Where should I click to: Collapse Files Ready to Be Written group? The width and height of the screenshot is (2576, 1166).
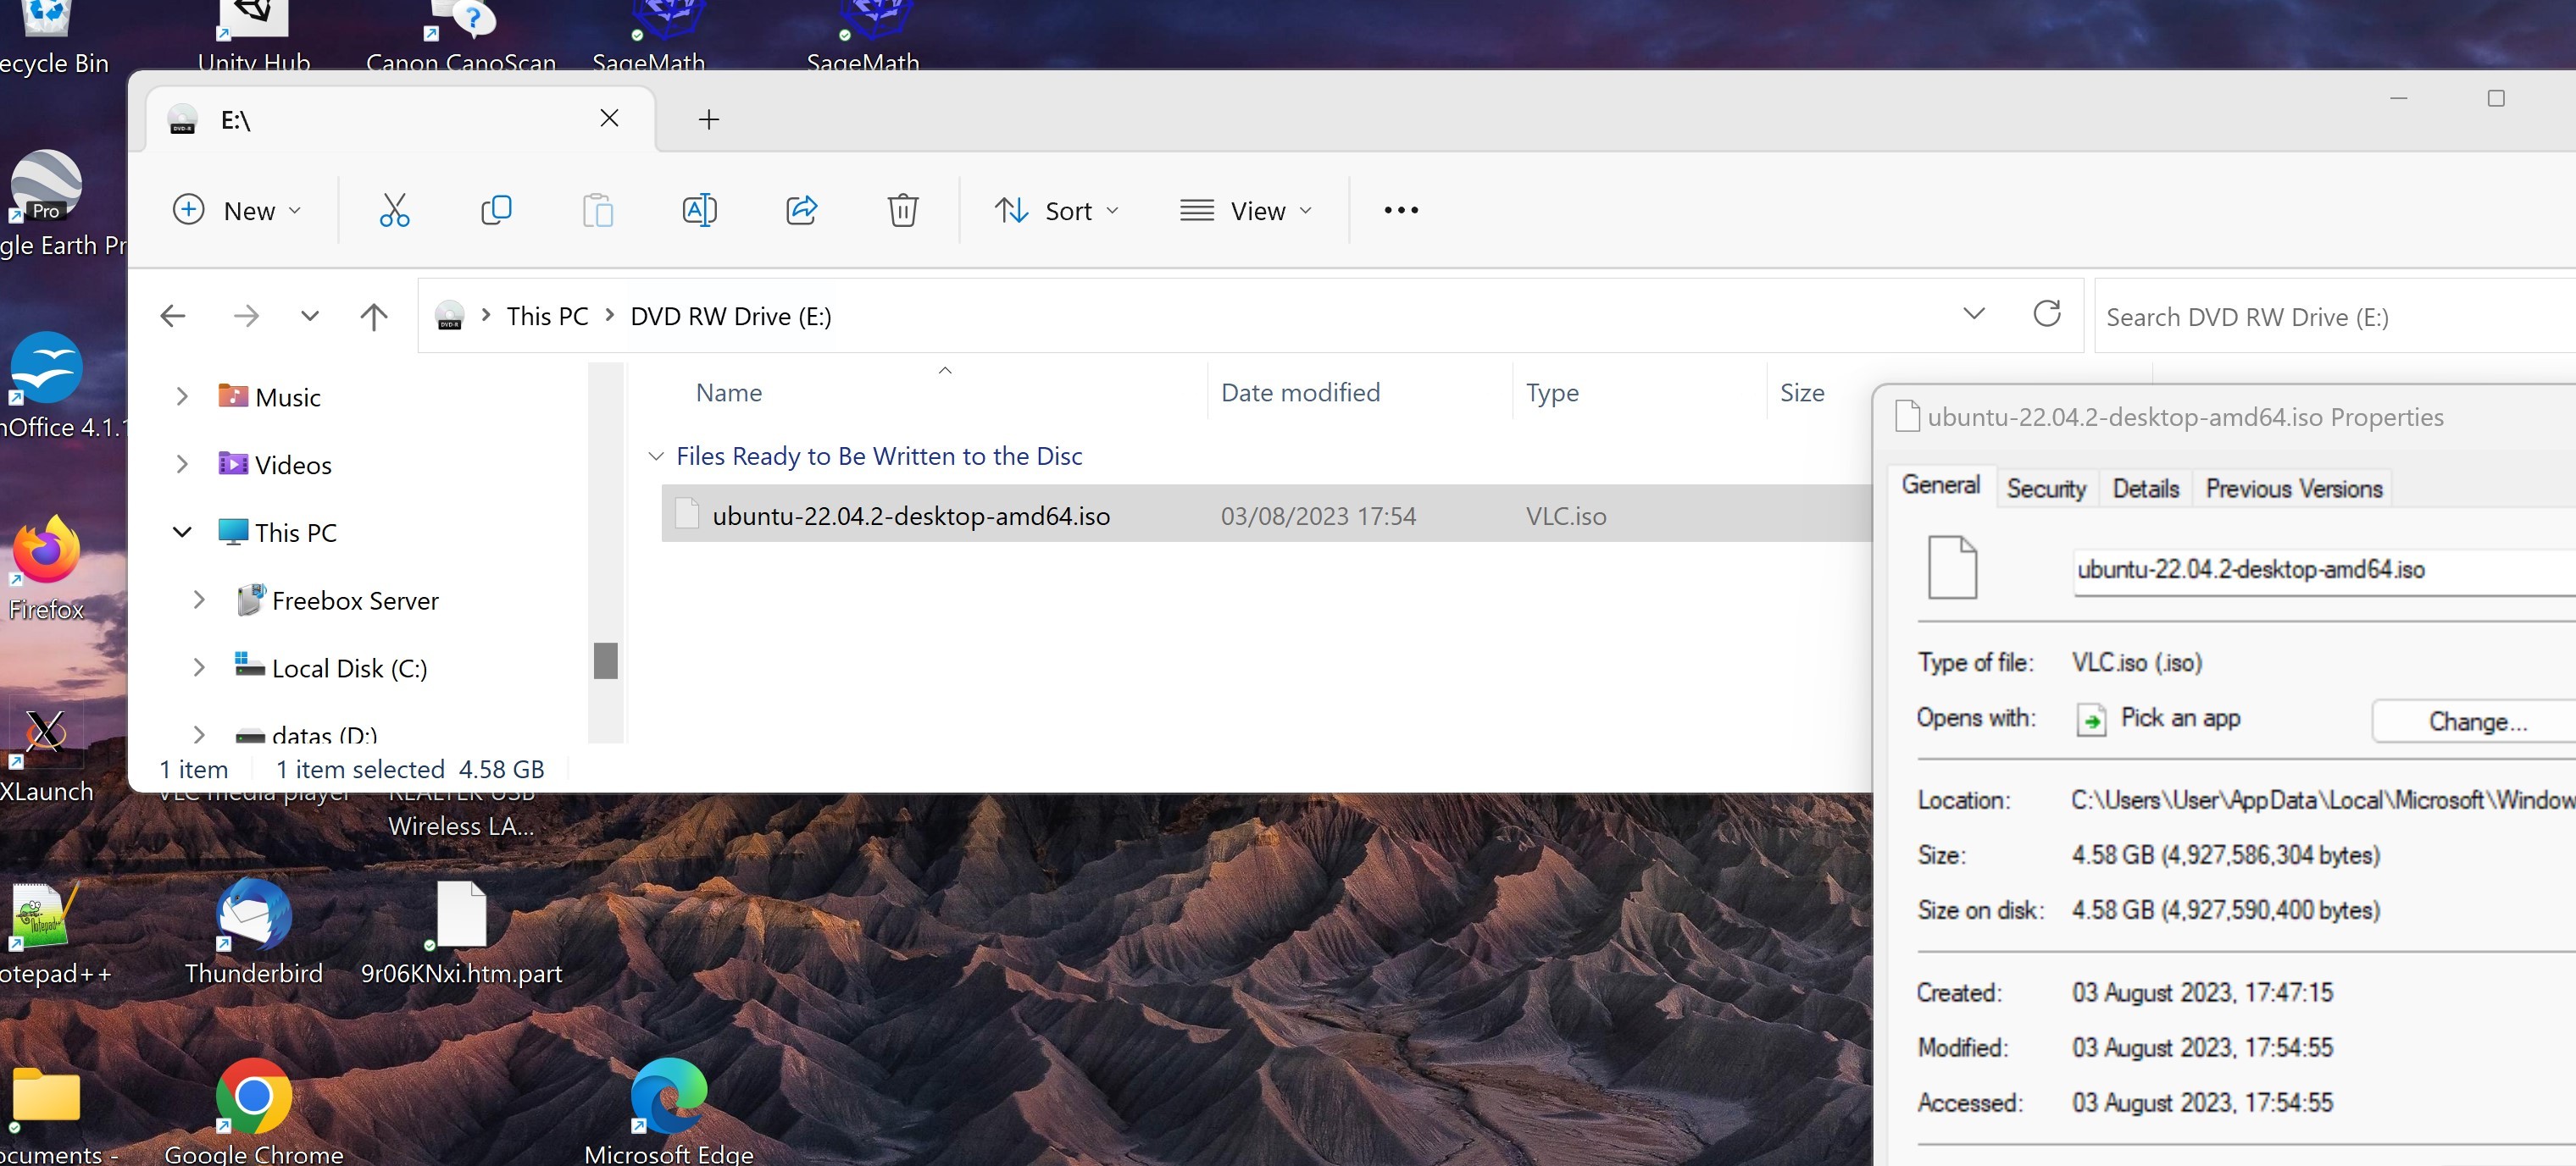tap(656, 456)
